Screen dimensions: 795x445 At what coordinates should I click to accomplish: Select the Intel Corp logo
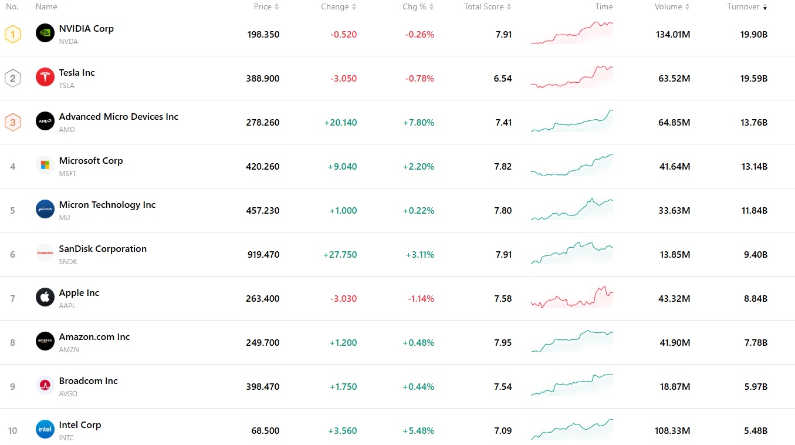(x=45, y=429)
